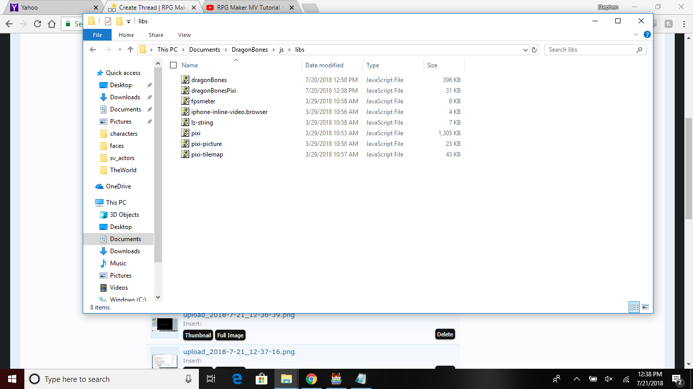
Task: Toggle the select all items checkbox
Action: pos(173,65)
